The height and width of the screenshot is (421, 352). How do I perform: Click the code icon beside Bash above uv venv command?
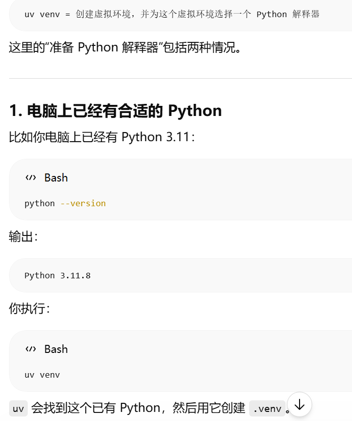[31, 349]
